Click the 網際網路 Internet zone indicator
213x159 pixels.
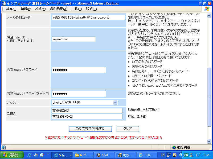(181, 147)
